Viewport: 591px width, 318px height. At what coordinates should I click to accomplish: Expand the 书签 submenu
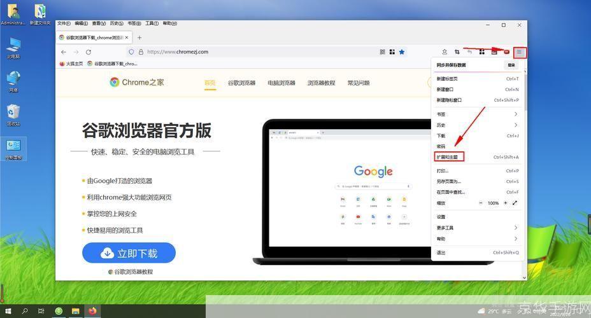point(477,114)
